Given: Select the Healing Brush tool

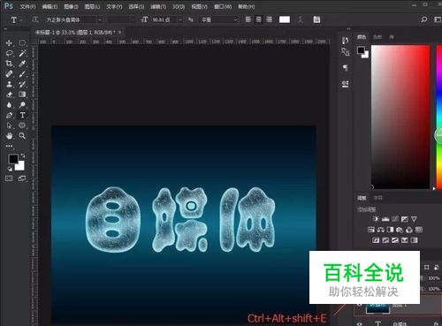Looking at the screenshot, I should coord(9,74).
